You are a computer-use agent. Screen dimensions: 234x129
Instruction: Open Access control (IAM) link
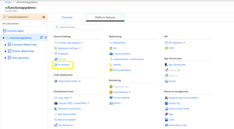point(179,109)
